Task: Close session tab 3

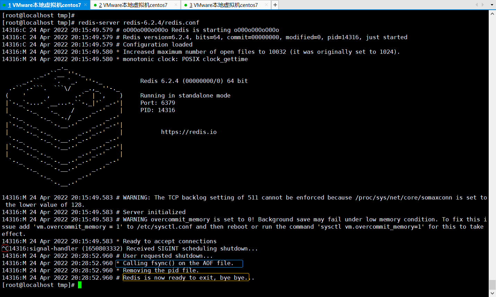Action: (266, 5)
